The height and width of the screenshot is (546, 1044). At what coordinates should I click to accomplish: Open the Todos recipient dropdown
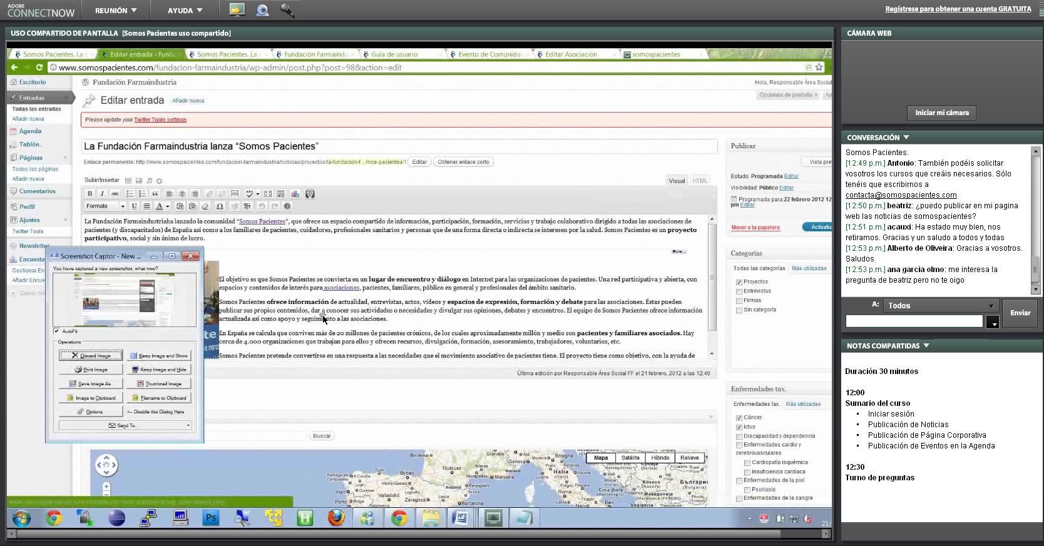941,306
